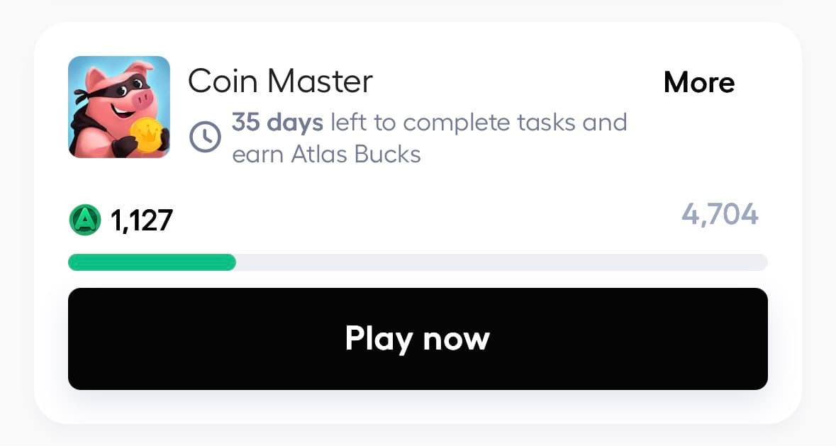Click the clock icon next to the deadline

(205, 137)
